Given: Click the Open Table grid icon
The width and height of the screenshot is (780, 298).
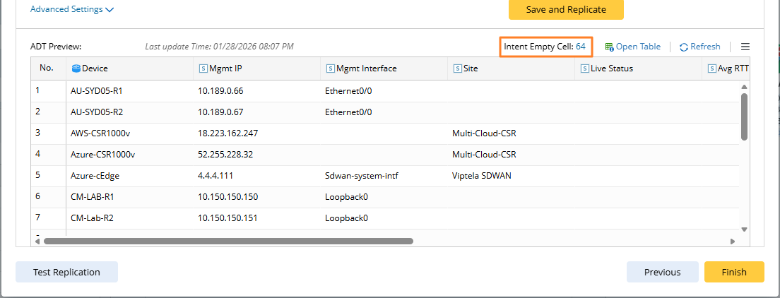Looking at the screenshot, I should (609, 47).
